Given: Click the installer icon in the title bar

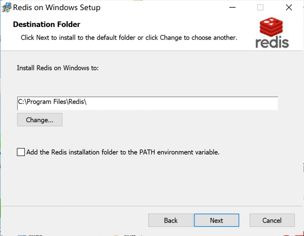Looking at the screenshot, I should tap(7, 7).
